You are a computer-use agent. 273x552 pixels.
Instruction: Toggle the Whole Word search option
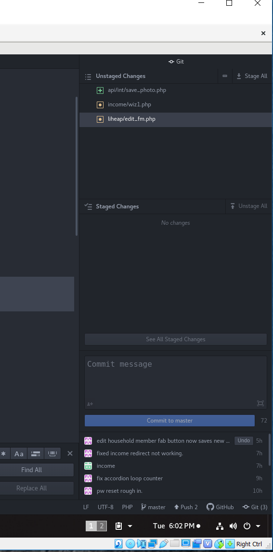(52, 453)
